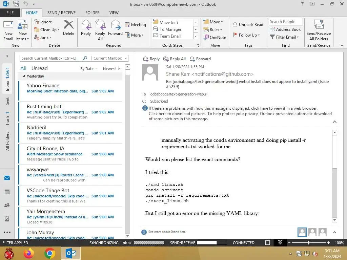This screenshot has height=260, width=347.
Task: Collapse the Yesterday group
Action: [x=24, y=76]
